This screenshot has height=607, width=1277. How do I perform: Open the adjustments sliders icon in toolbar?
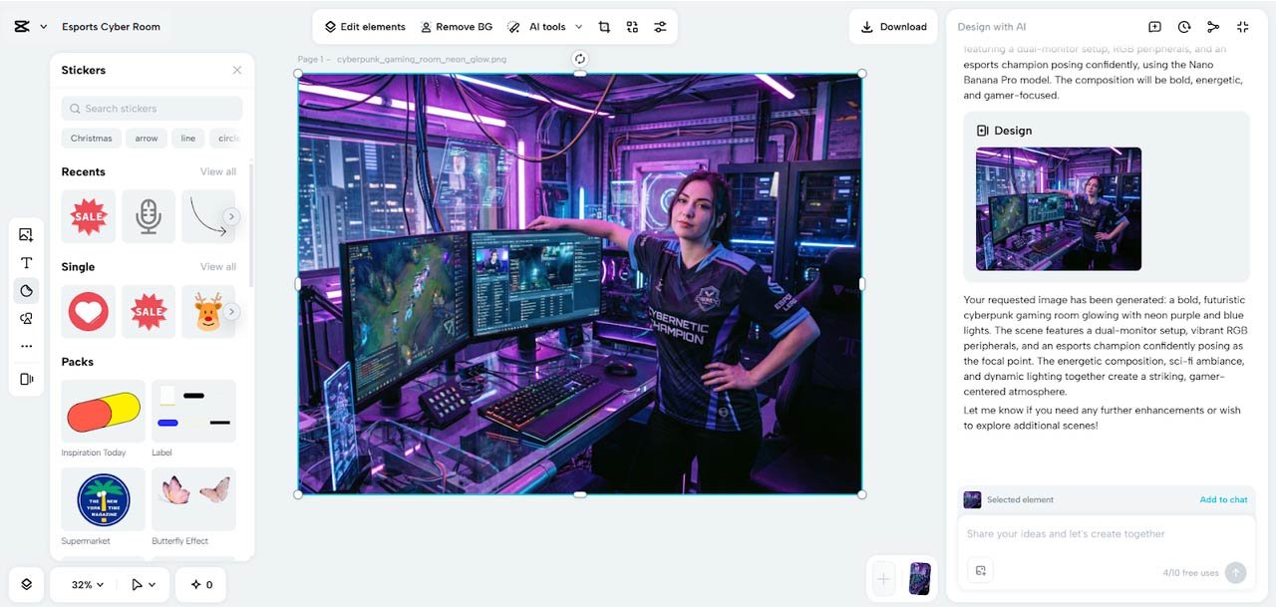(x=660, y=27)
